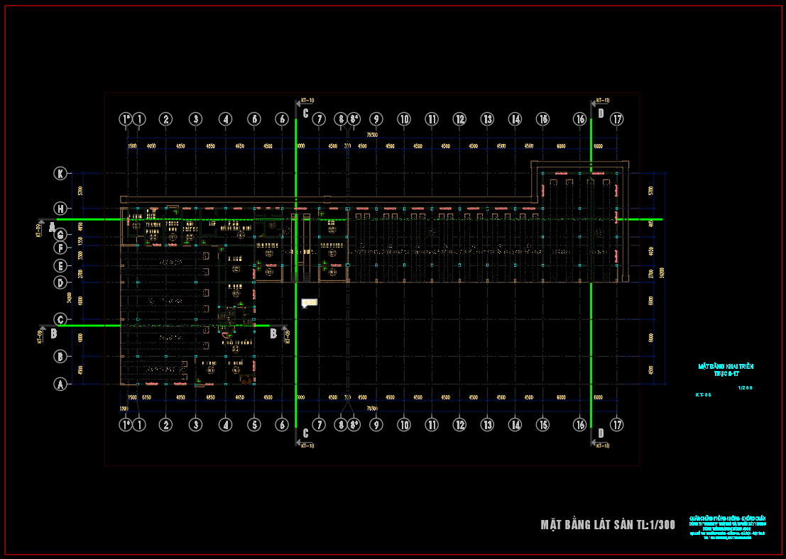This screenshot has width=786, height=559.
Task: Select the yellow -0.300 elevation tag
Action: click(x=309, y=303)
